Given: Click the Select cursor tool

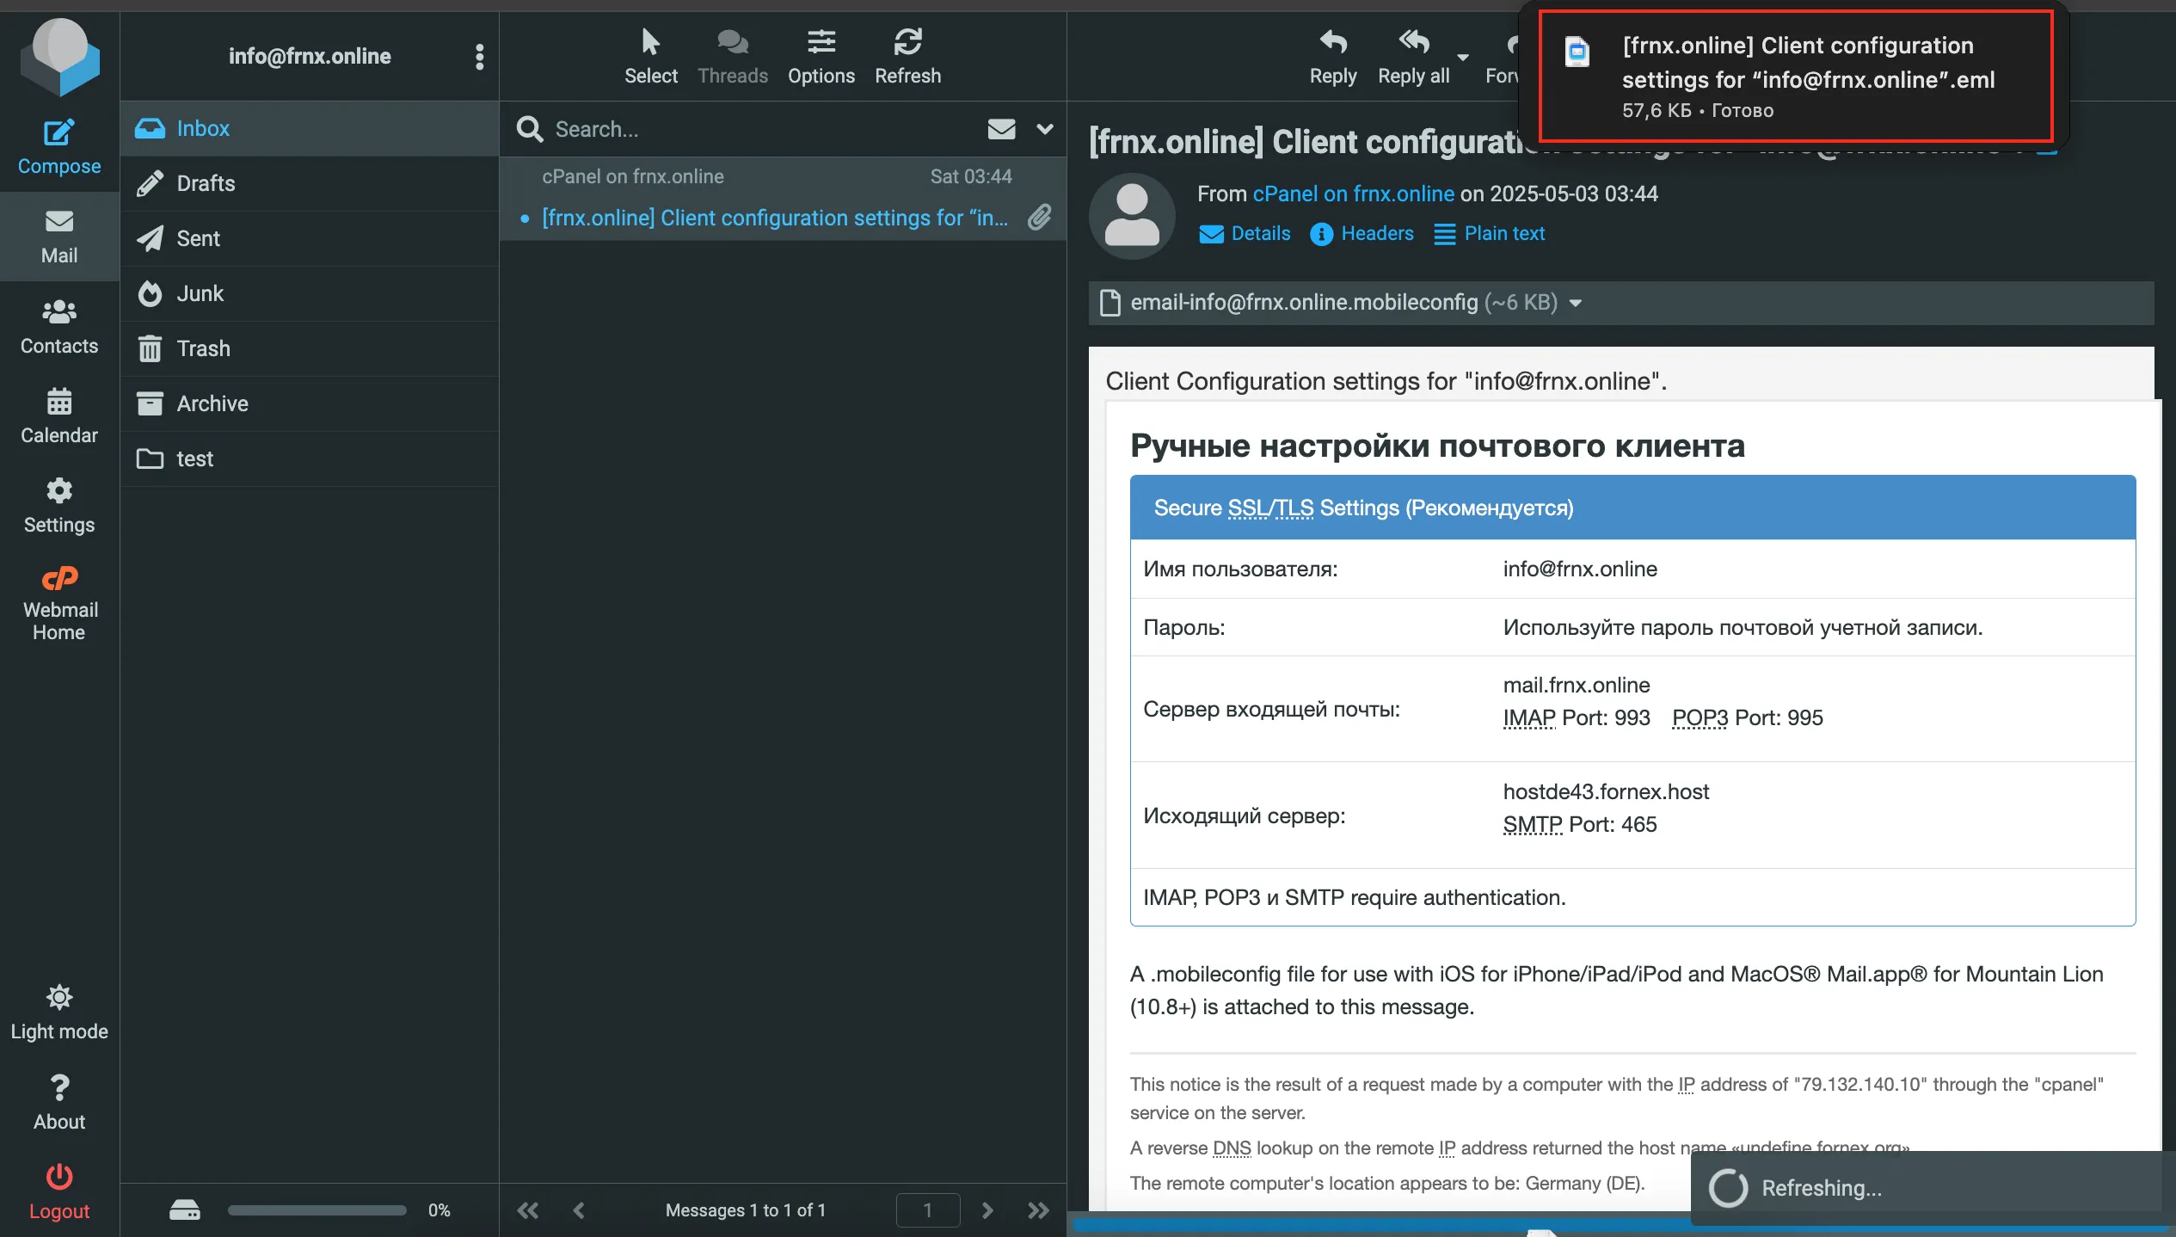Looking at the screenshot, I should [x=650, y=41].
